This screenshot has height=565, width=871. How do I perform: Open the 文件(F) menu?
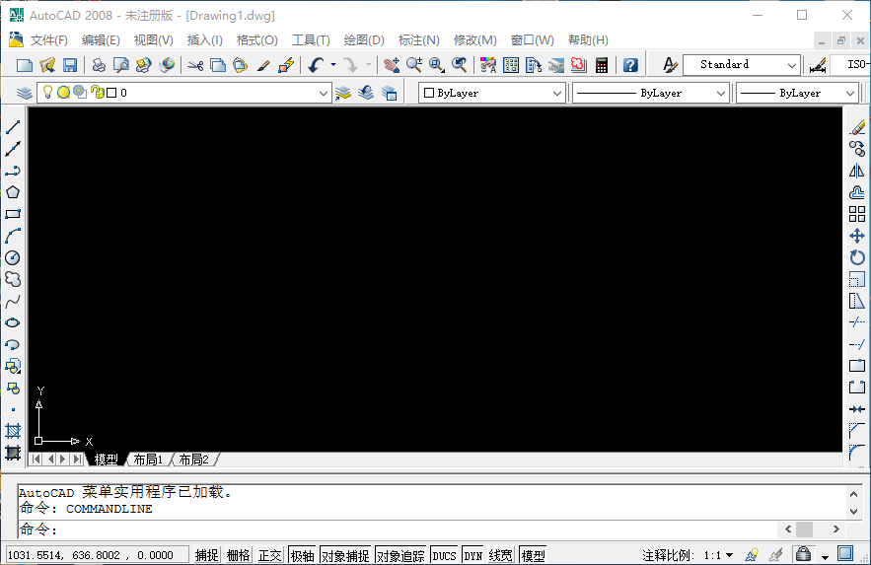tap(49, 40)
